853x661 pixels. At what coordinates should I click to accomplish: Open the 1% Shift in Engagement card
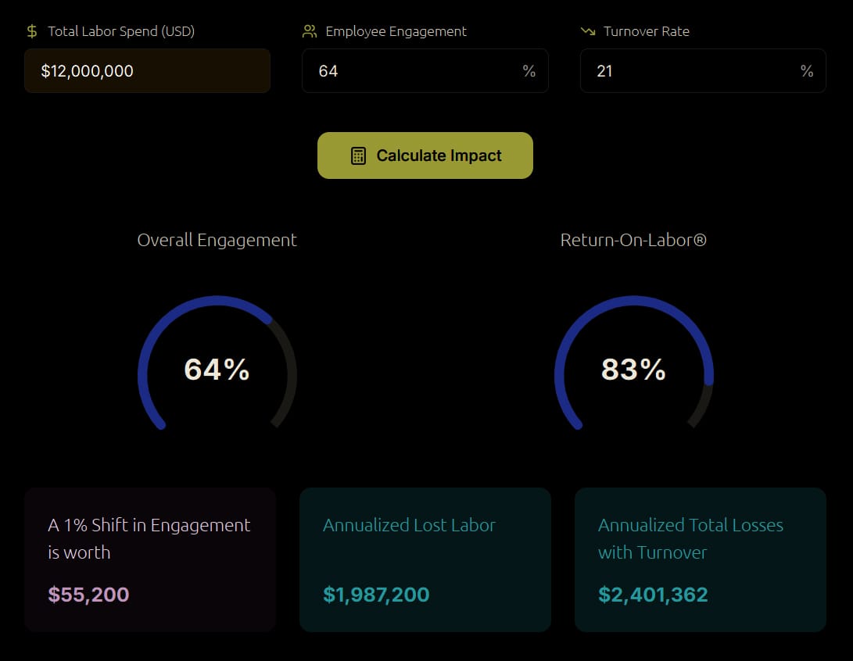(x=150, y=559)
